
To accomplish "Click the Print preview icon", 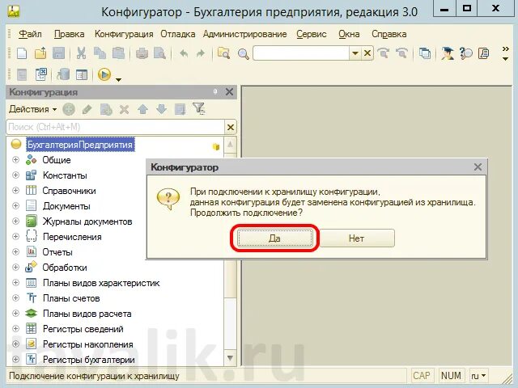I will point(160,53).
